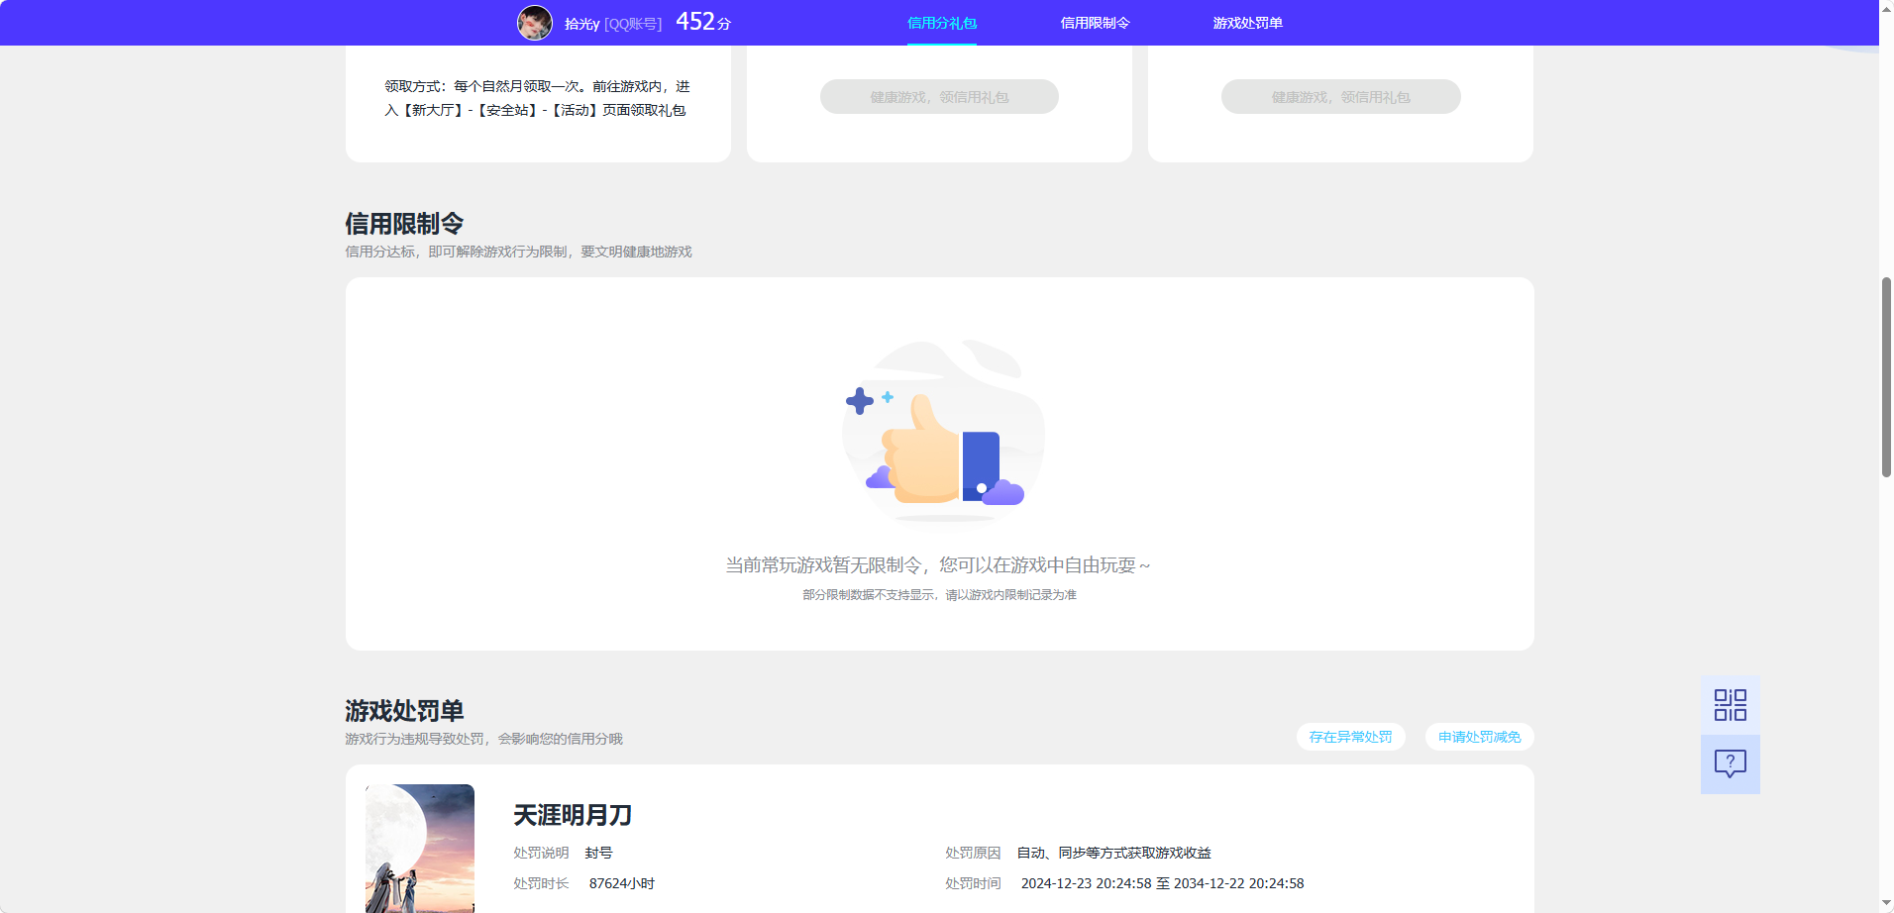1894x913 pixels.
Task: Click the user avatar picture
Action: pos(535,23)
